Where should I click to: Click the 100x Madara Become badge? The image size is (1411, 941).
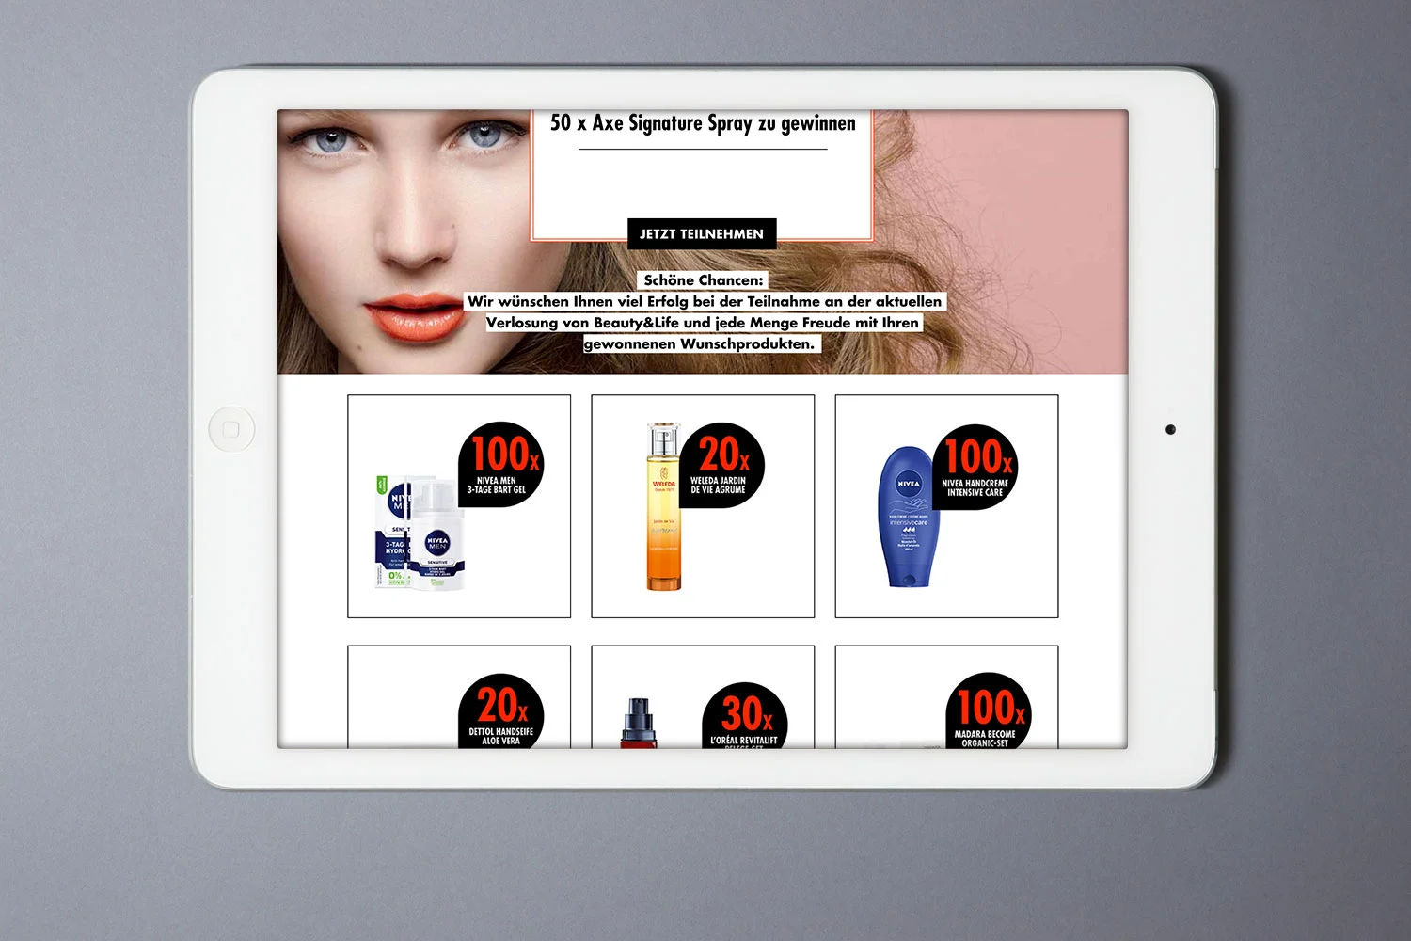point(989,711)
